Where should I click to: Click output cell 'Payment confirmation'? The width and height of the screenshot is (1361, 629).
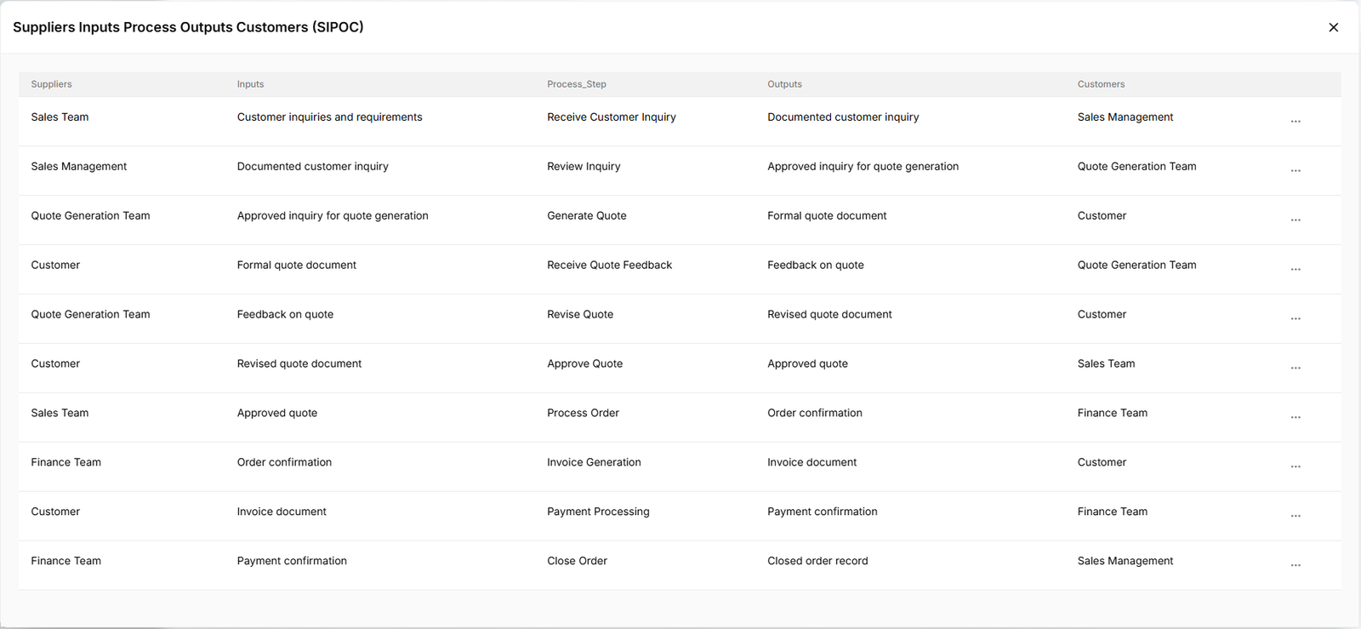(x=823, y=512)
